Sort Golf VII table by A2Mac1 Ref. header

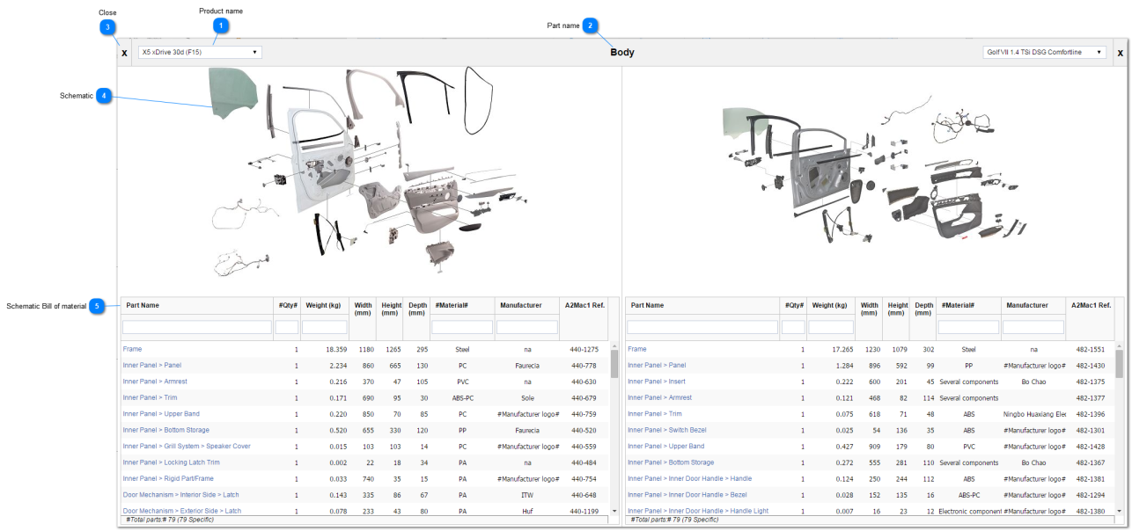(1092, 306)
